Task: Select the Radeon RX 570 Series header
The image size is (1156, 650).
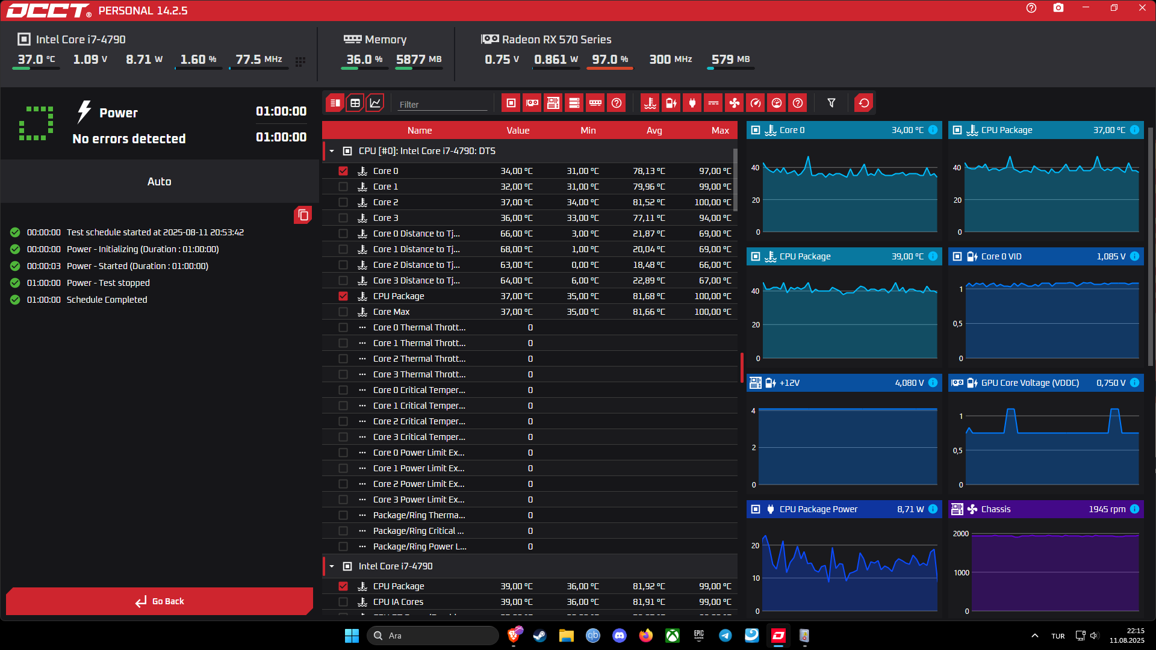Action: tap(546, 40)
